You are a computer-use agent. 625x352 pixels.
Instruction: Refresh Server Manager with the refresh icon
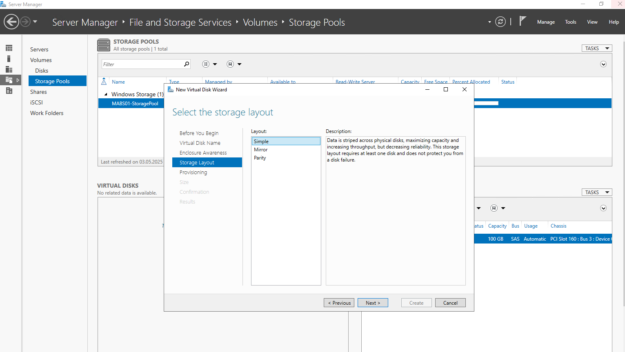pos(500,22)
